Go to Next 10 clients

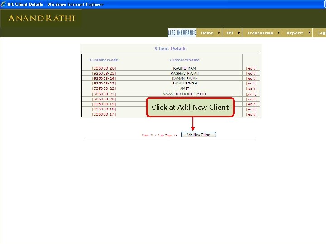click(x=149, y=135)
